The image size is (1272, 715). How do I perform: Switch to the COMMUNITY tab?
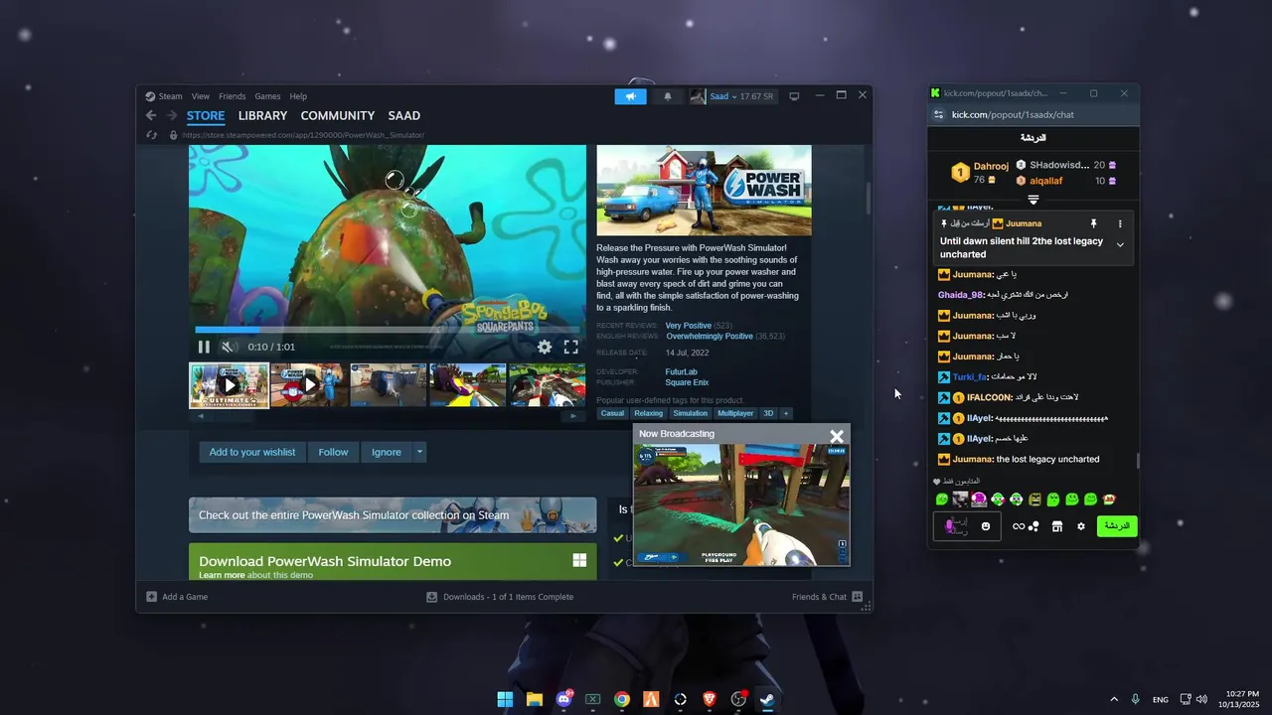(x=338, y=116)
